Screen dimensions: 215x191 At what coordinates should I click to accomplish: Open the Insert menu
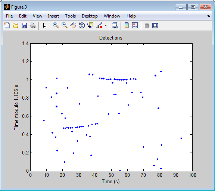click(53, 16)
